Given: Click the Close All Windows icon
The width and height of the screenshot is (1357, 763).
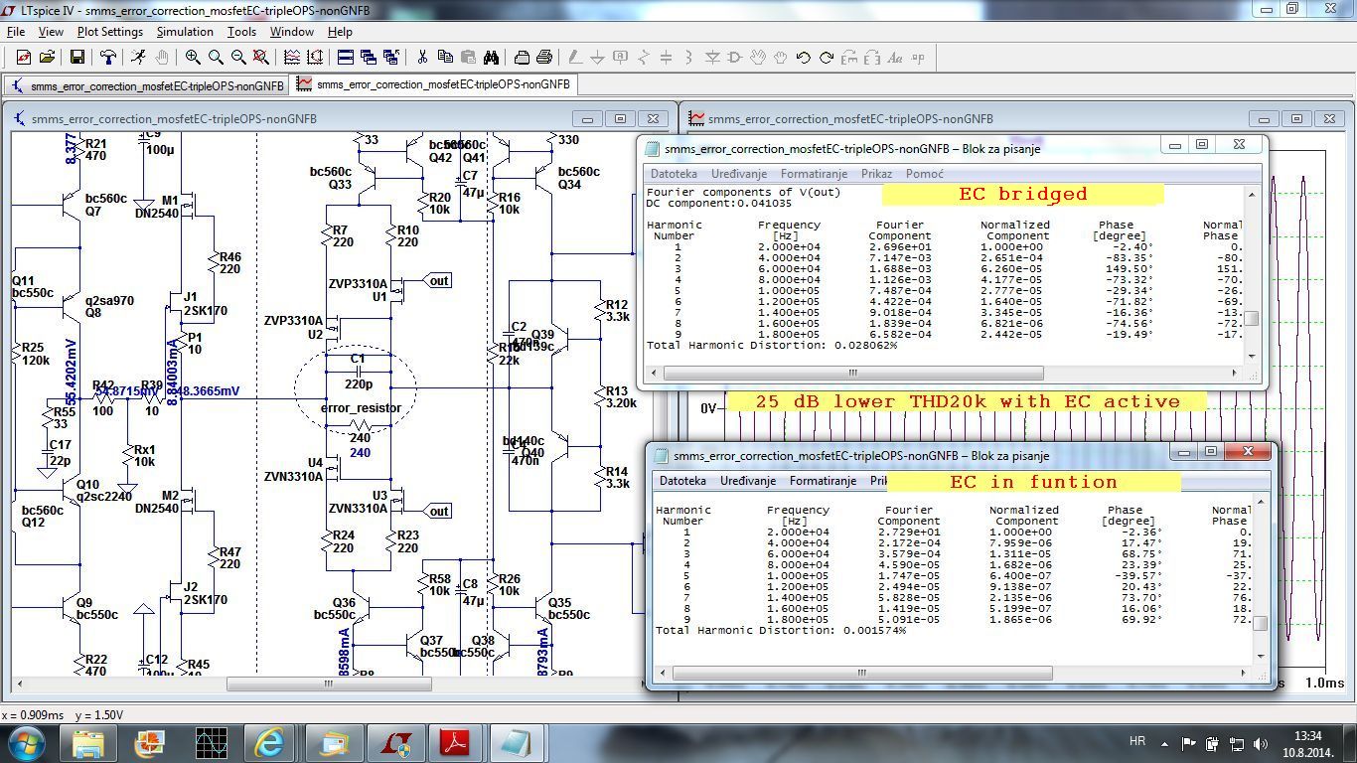Looking at the screenshot, I should tap(391, 58).
